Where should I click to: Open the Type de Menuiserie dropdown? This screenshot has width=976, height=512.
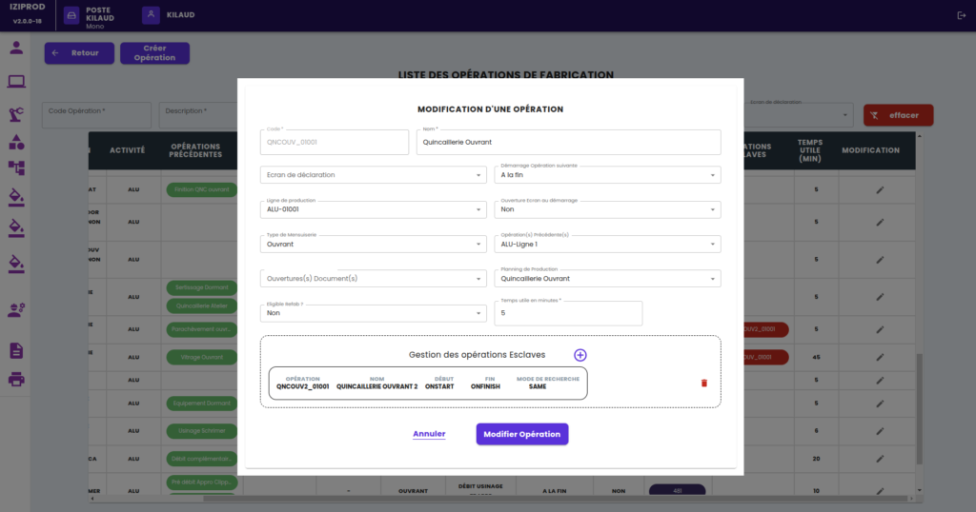373,244
